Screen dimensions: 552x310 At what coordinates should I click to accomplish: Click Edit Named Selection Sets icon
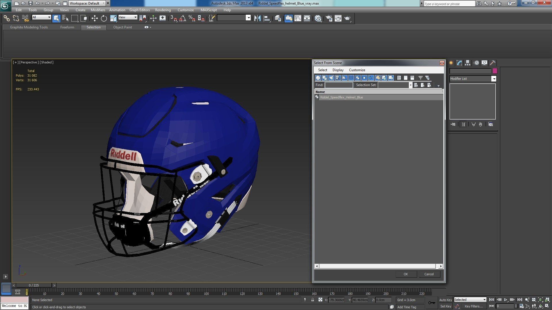(x=212, y=18)
